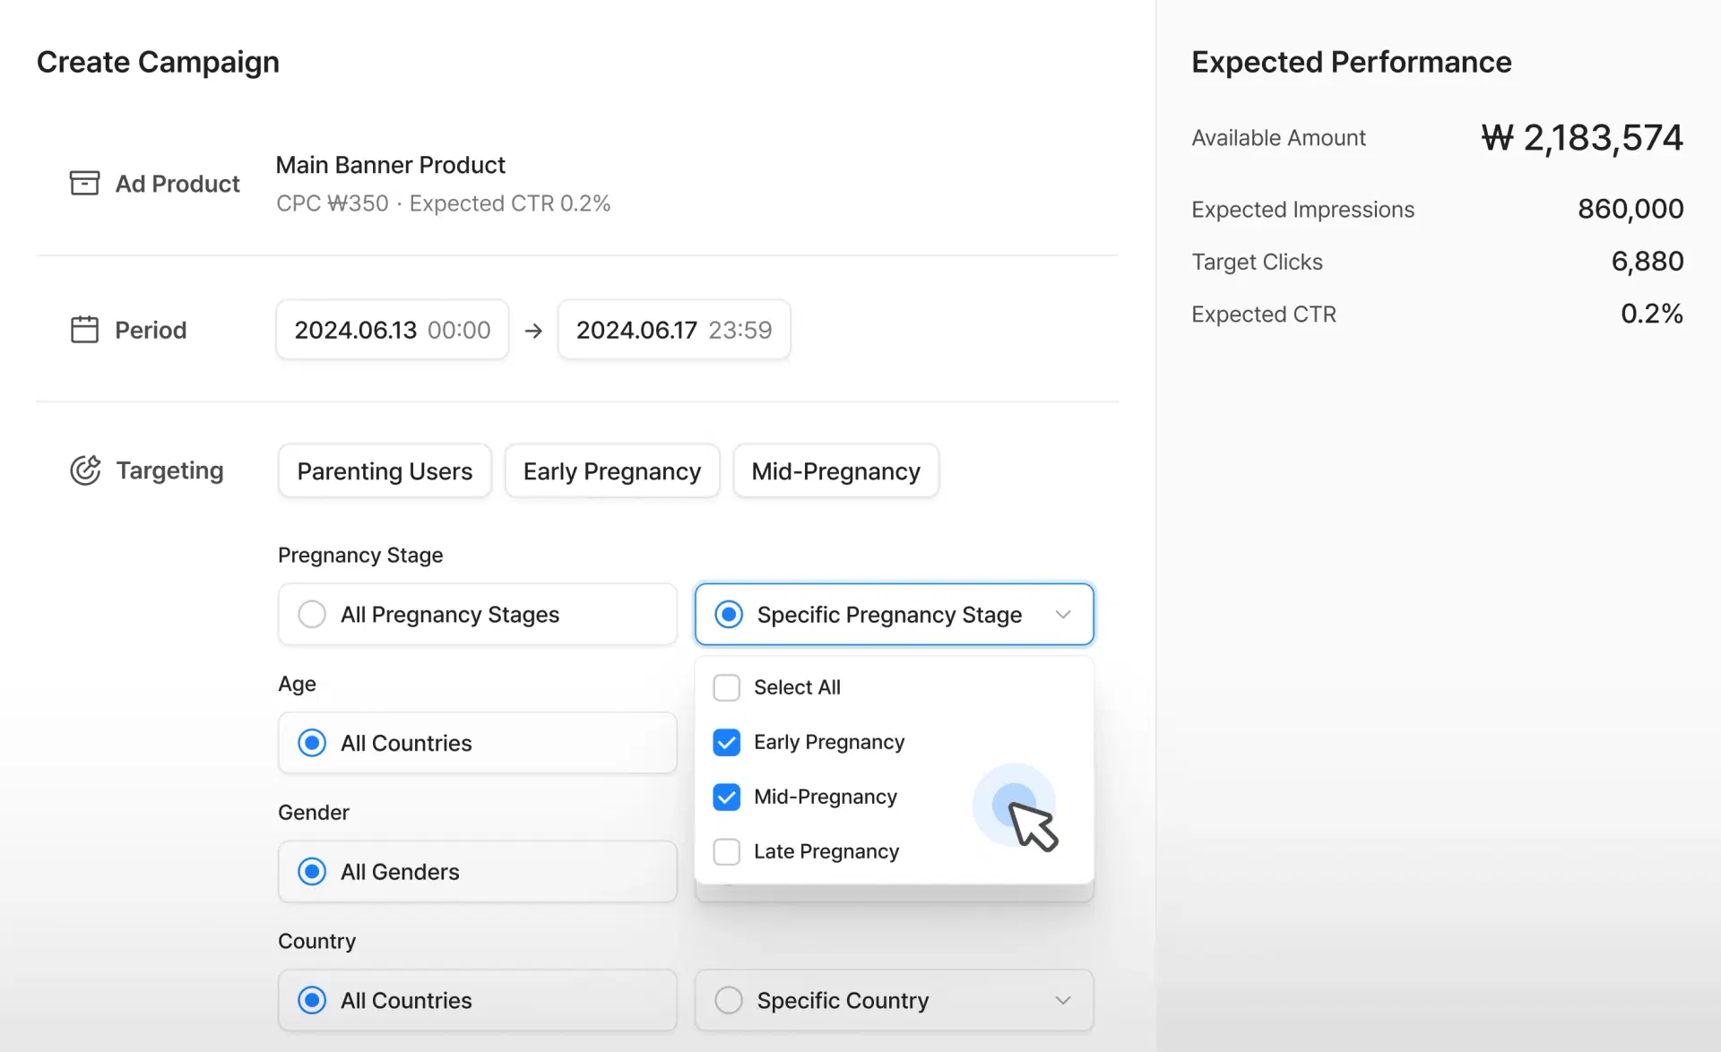Check the Late Pregnancy checkbox
Image resolution: width=1721 pixels, height=1052 pixels.
coord(726,851)
